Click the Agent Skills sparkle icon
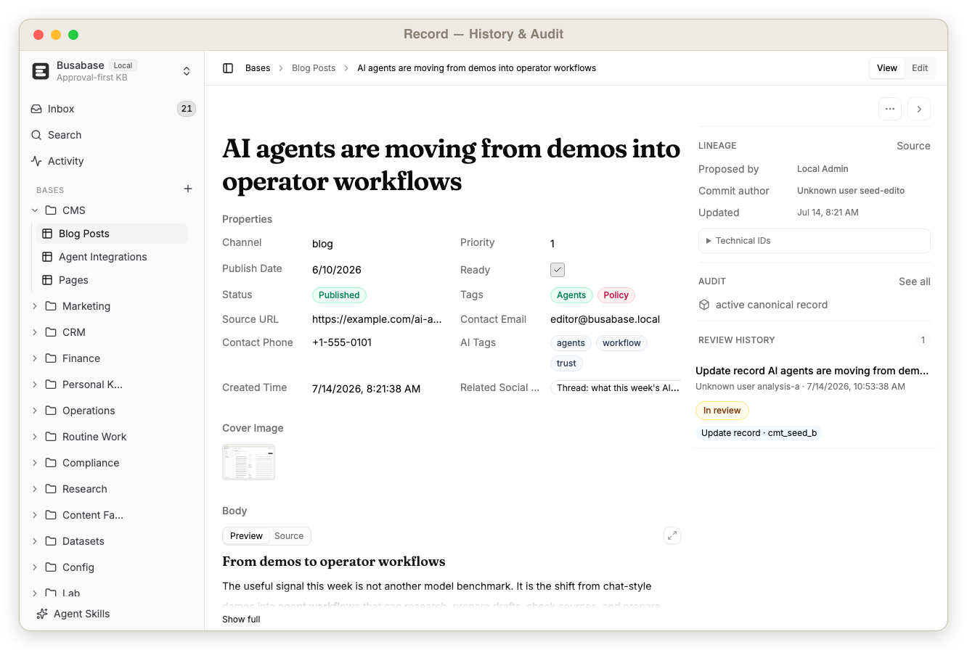Image resolution: width=967 pixels, height=650 pixels. coord(42,614)
